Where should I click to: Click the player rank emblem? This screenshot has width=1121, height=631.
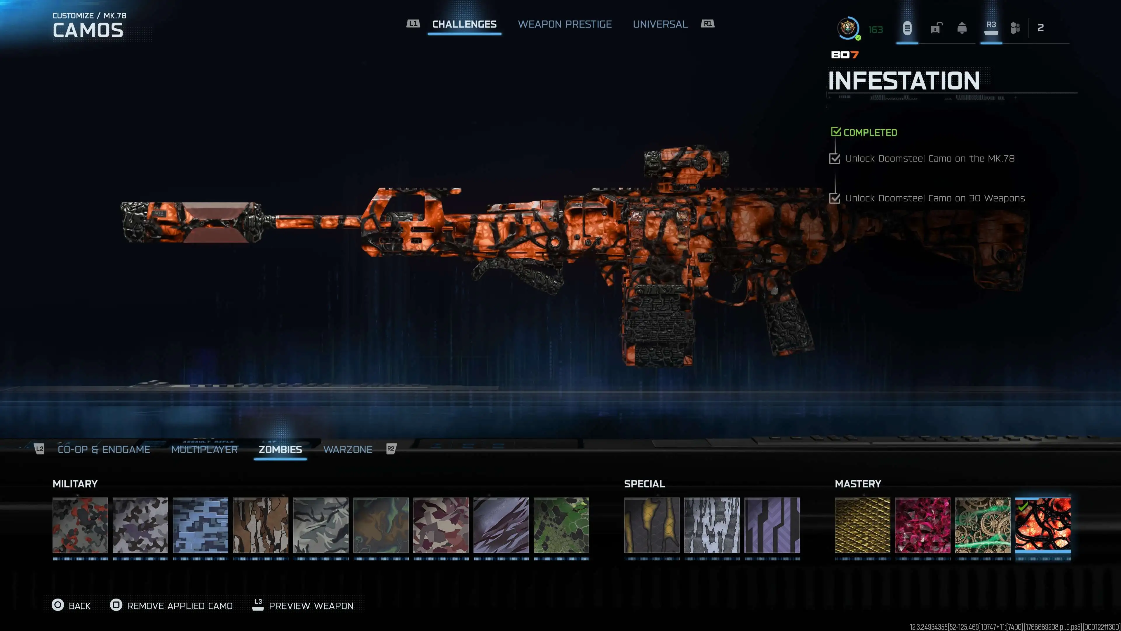848,28
